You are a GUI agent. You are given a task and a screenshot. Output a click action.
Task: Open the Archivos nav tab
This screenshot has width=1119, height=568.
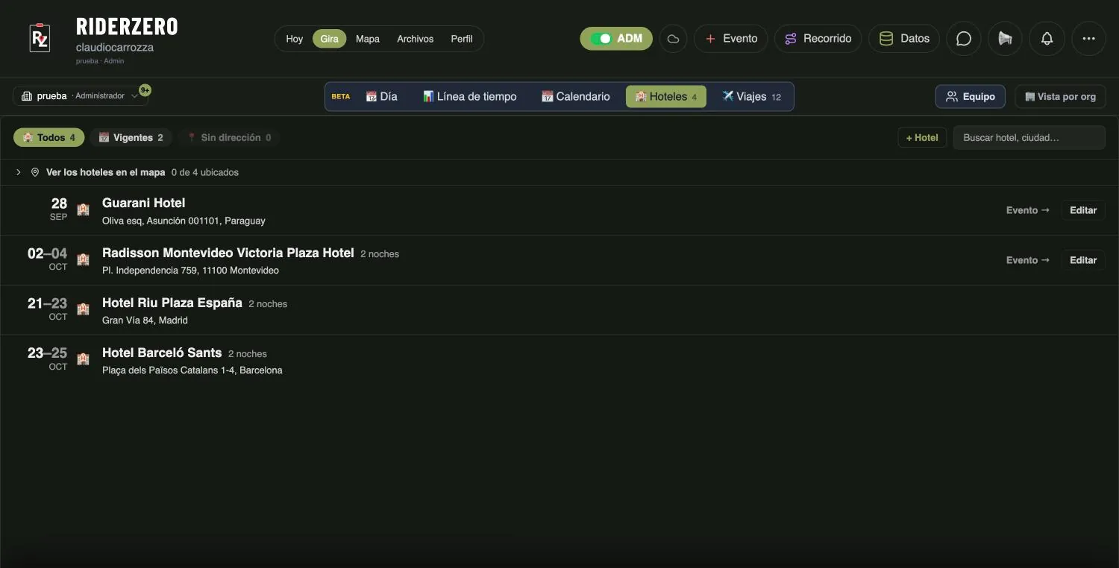[416, 39]
